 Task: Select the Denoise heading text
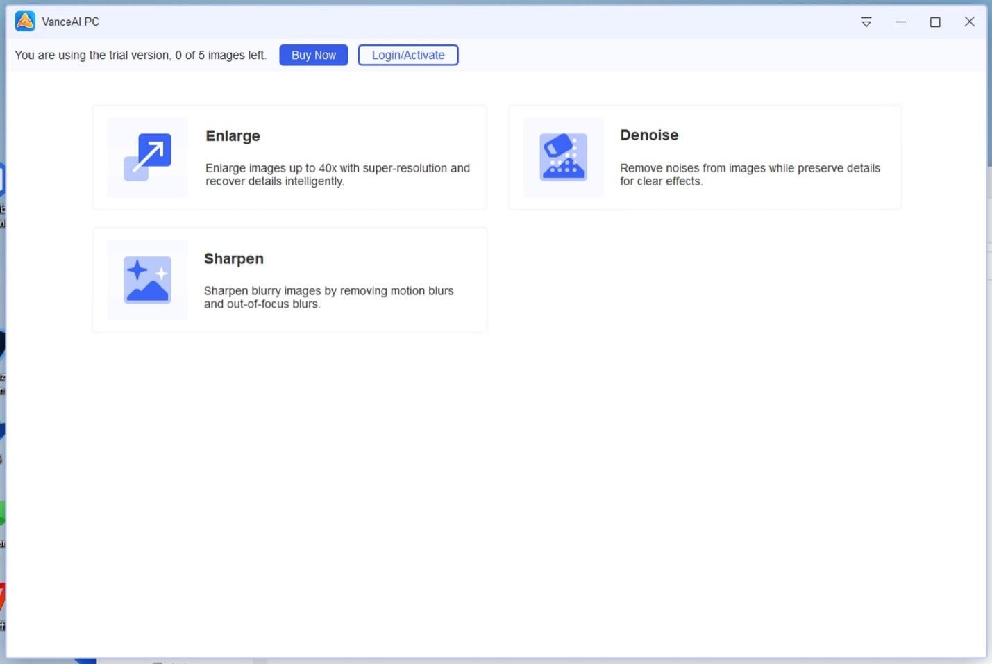pos(648,135)
